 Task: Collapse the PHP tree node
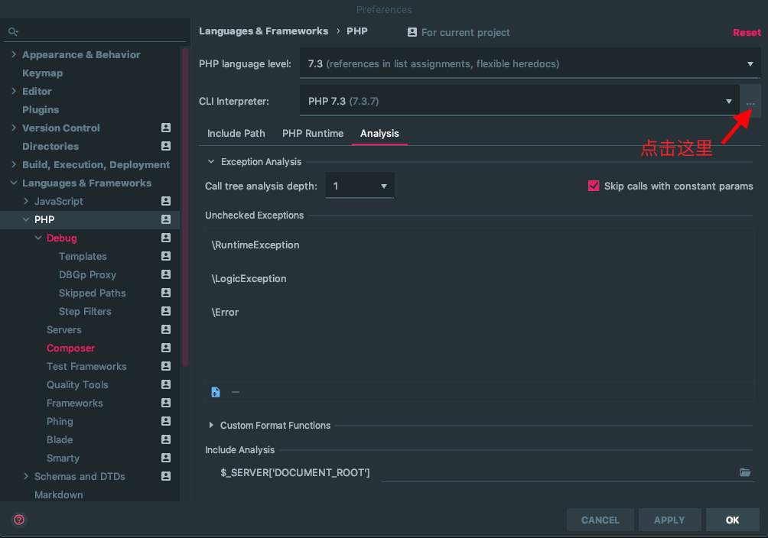(26, 219)
